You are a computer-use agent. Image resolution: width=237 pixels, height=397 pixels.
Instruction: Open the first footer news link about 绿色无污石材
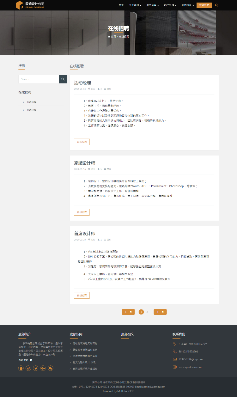coord(85,343)
